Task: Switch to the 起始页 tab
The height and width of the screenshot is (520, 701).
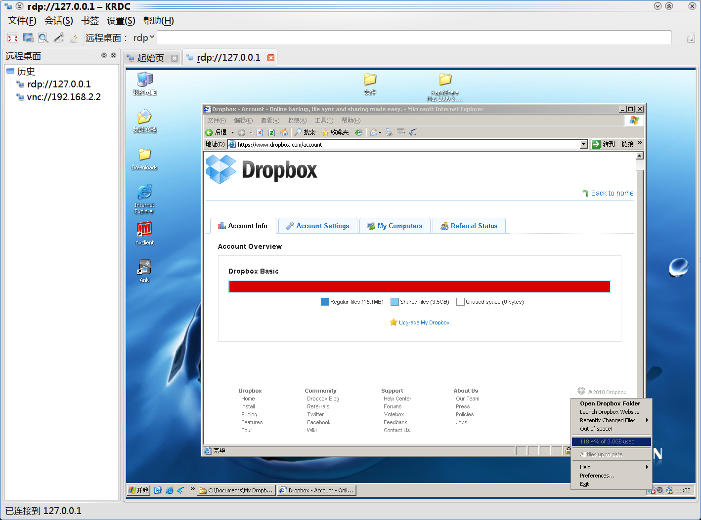Action: 150,58
